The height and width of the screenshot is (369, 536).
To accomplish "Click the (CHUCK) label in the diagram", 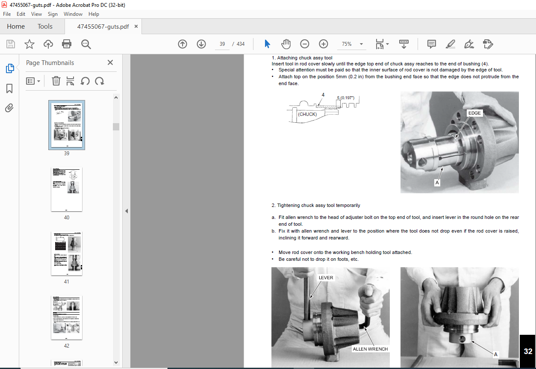I will point(307,114).
